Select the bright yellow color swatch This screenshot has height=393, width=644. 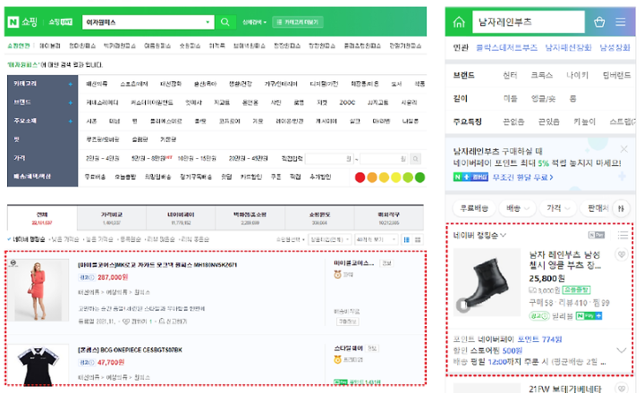pos(396,178)
